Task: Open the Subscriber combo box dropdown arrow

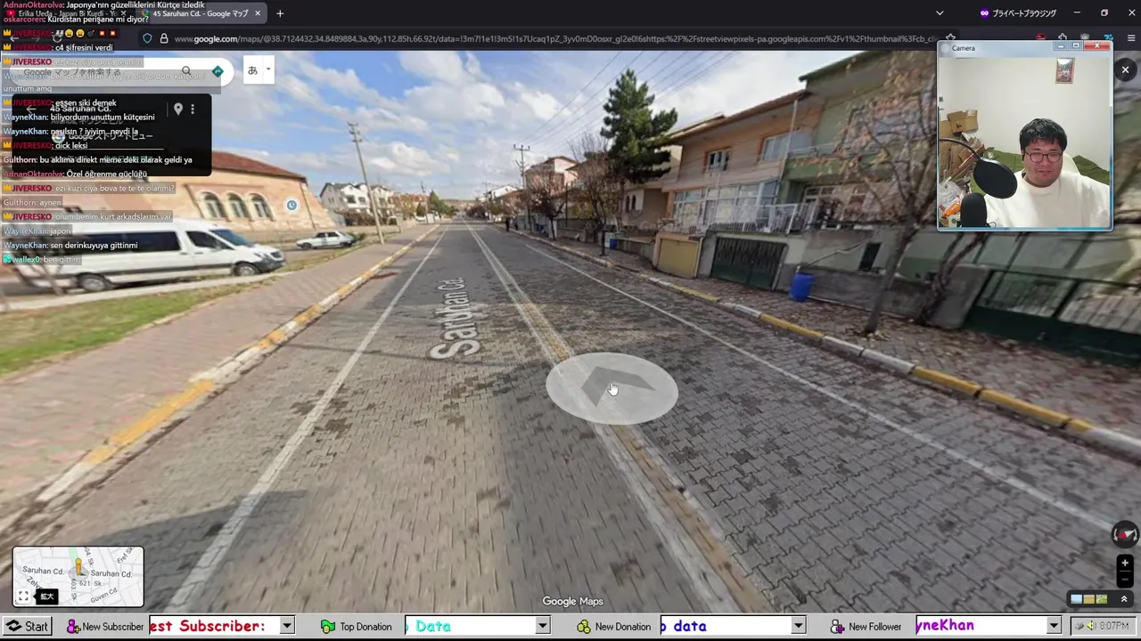Action: point(287,627)
